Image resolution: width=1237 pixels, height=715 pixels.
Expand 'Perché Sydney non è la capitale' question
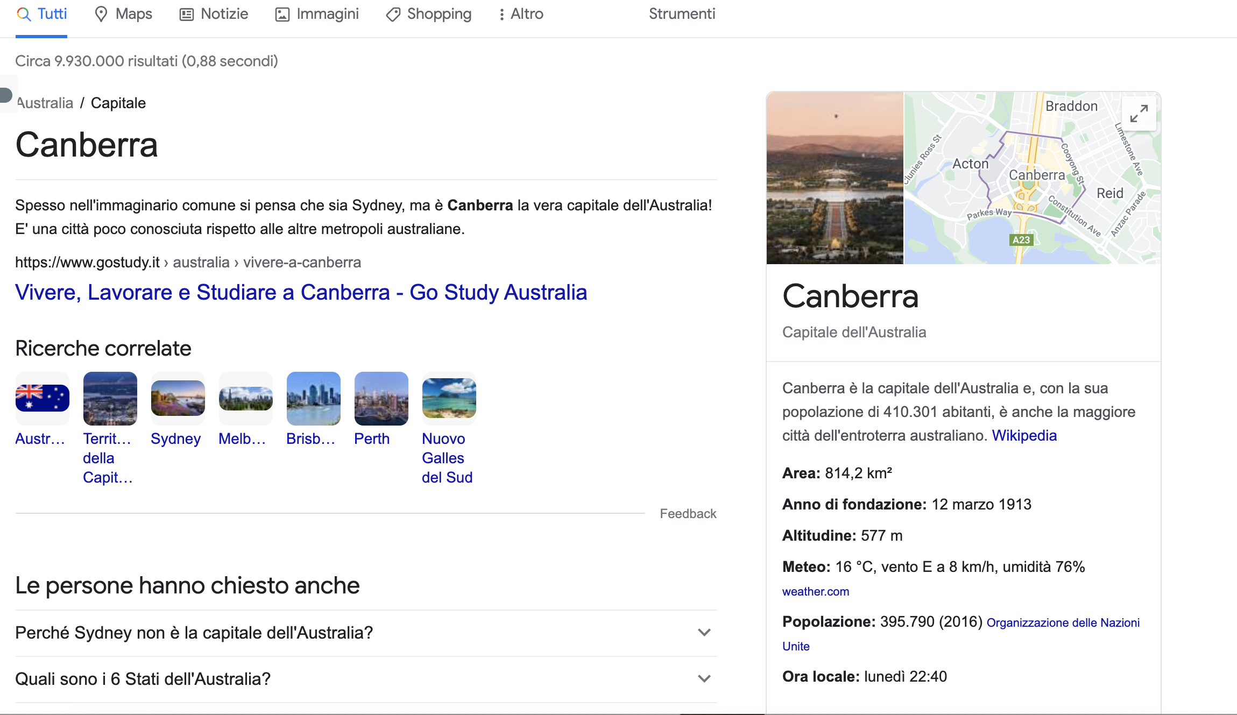[x=366, y=633]
